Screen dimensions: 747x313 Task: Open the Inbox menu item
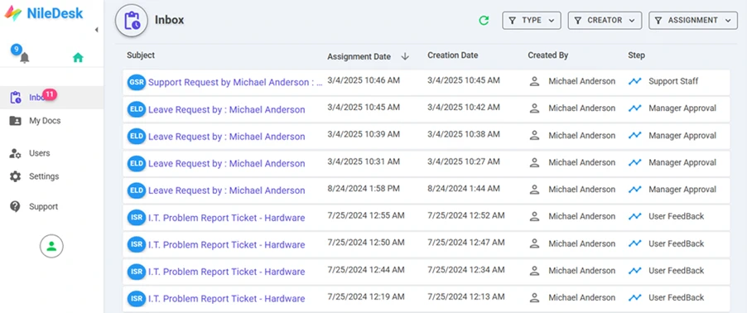tap(51, 98)
